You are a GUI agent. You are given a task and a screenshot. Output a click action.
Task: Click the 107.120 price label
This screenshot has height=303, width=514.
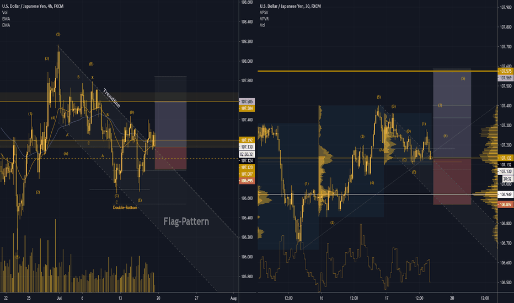[x=247, y=167]
